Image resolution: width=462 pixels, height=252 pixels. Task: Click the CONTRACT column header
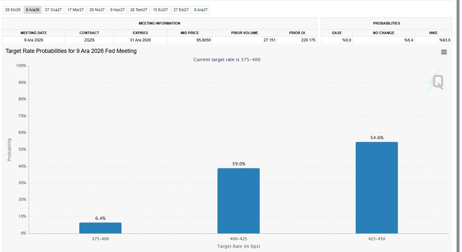point(89,33)
